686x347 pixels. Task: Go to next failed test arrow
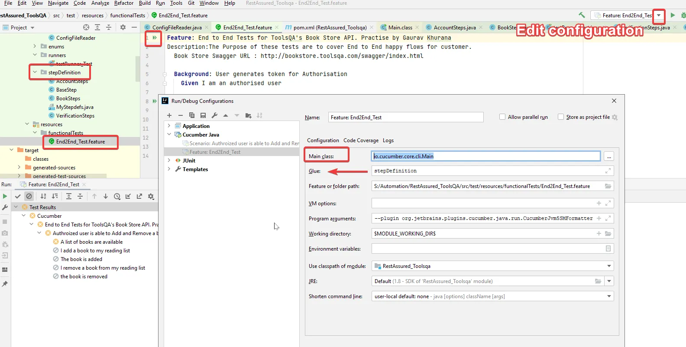coord(106,196)
